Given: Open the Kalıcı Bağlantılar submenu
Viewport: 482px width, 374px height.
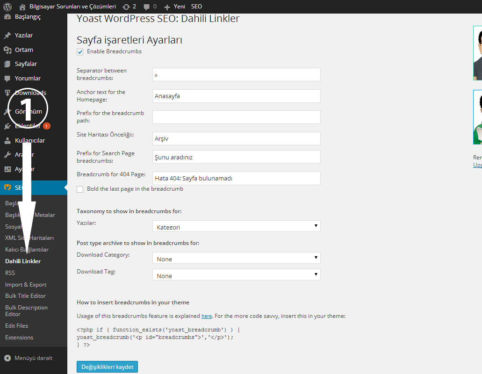Looking at the screenshot, I should tap(27, 250).
